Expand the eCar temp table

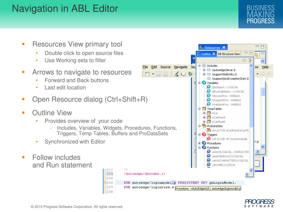[204, 113]
